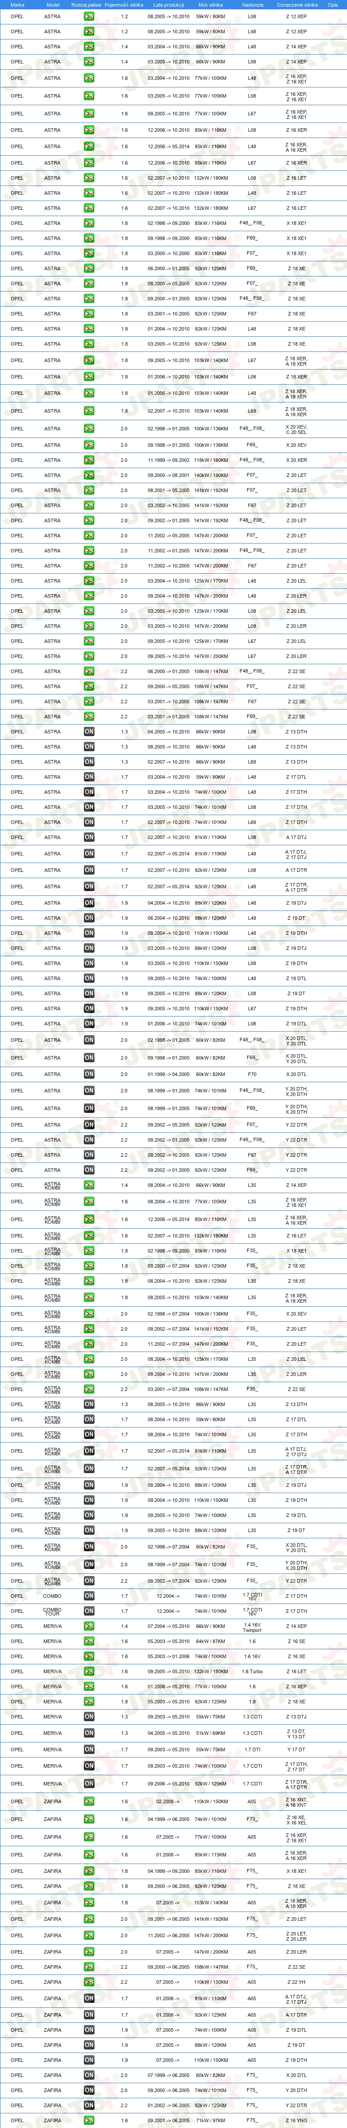Image resolution: width=347 pixels, height=2128 pixels.
Task: Click the Oznaczenie silnika column header
Action: pyautogui.click(x=296, y=4)
